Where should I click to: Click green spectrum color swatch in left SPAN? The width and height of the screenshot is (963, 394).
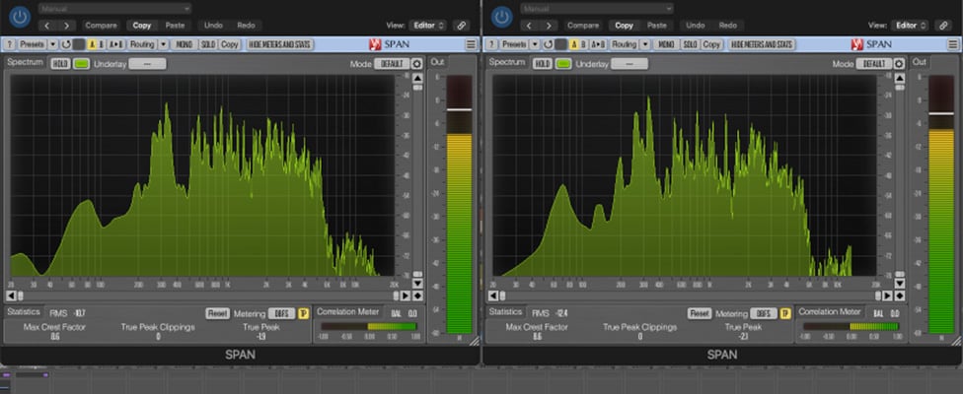tap(81, 64)
